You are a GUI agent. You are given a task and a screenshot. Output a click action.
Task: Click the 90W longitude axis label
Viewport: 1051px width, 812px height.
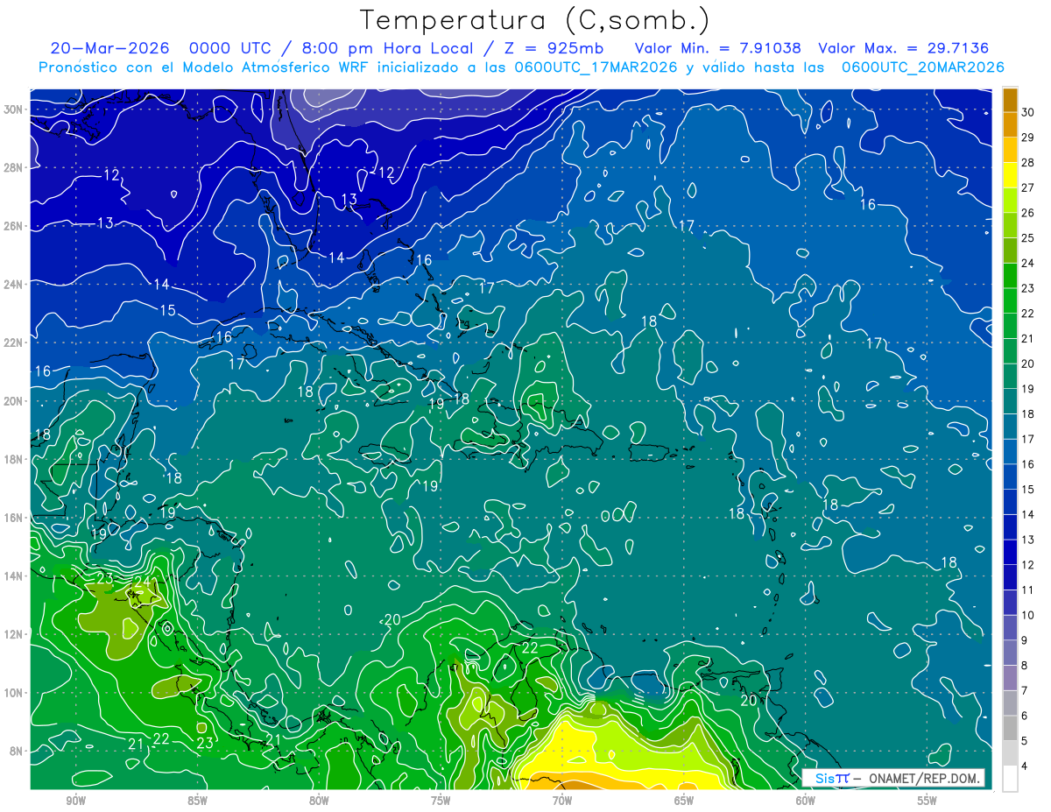pos(75,801)
